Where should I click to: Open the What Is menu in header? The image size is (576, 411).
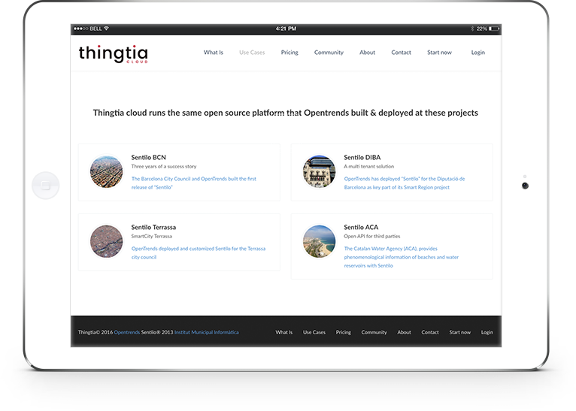point(214,53)
